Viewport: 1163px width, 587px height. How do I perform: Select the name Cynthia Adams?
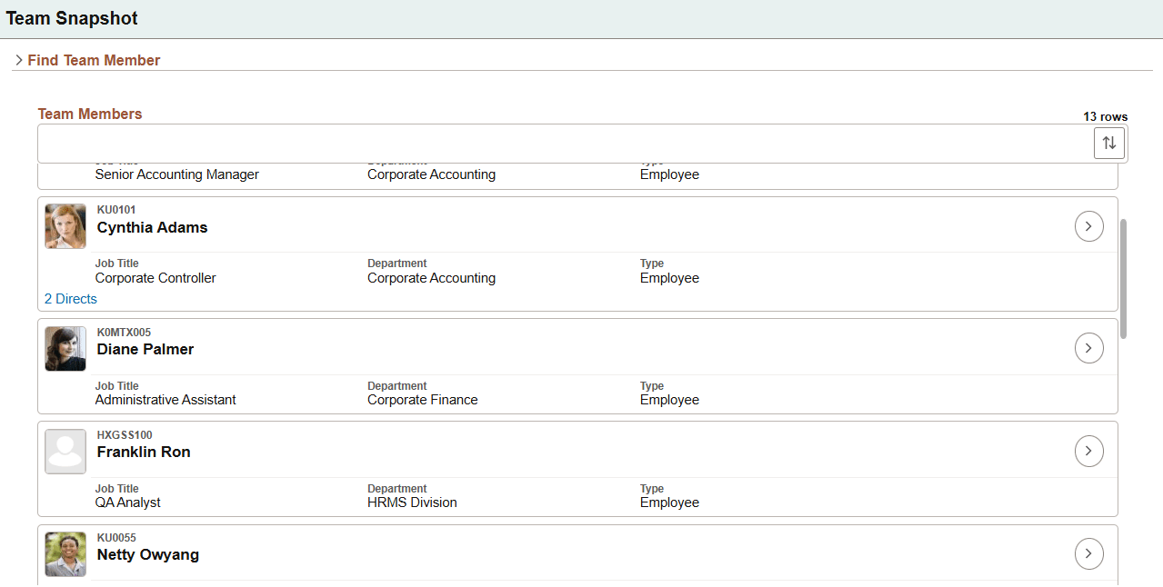[153, 228]
